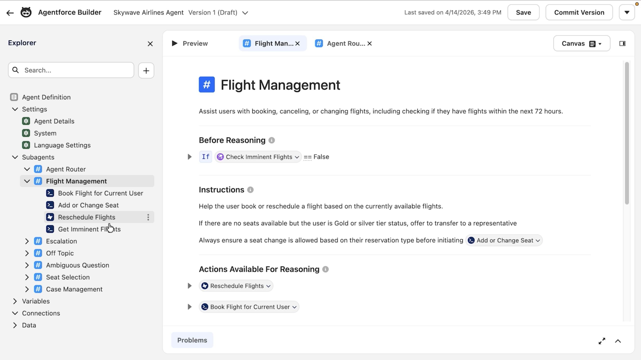Viewport: 641px width, 360px height.
Task: Switch to the Agent Router tab
Action: [x=346, y=43]
